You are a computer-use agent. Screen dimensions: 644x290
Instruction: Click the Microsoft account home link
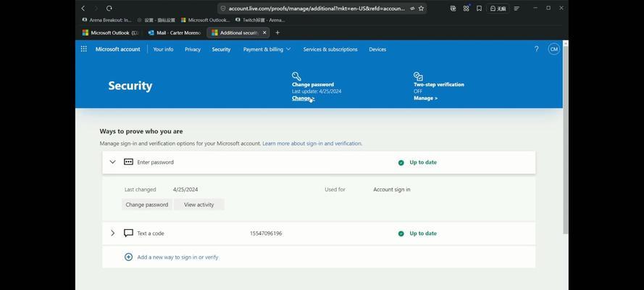(x=118, y=49)
